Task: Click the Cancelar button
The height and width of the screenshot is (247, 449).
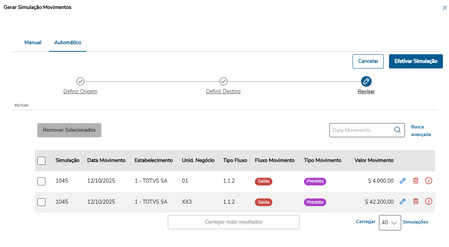Action: click(368, 61)
